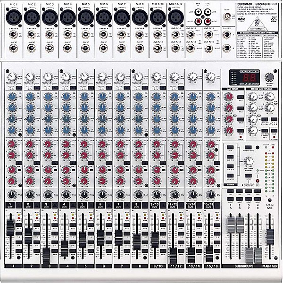Click the channel 1 fader
283x283 pixels.
[x=10, y=228]
